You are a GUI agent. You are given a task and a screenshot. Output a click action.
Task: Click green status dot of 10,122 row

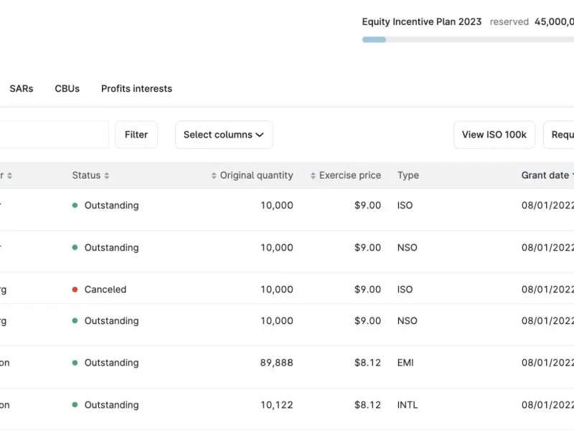(x=75, y=405)
